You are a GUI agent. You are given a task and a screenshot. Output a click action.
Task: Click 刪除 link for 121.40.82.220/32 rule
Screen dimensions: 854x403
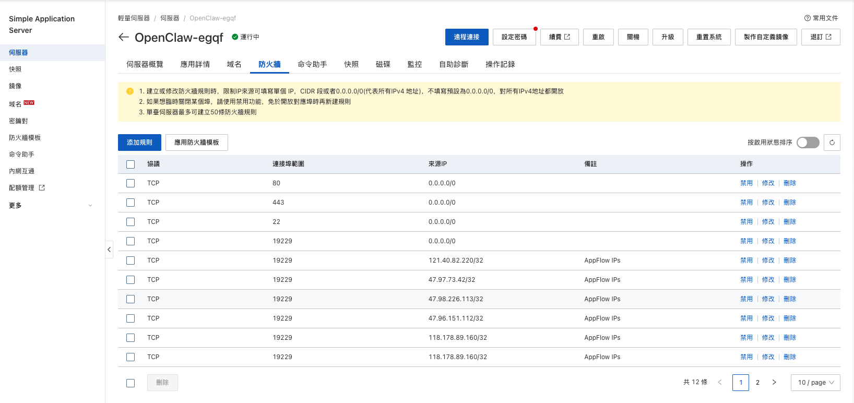(789, 260)
